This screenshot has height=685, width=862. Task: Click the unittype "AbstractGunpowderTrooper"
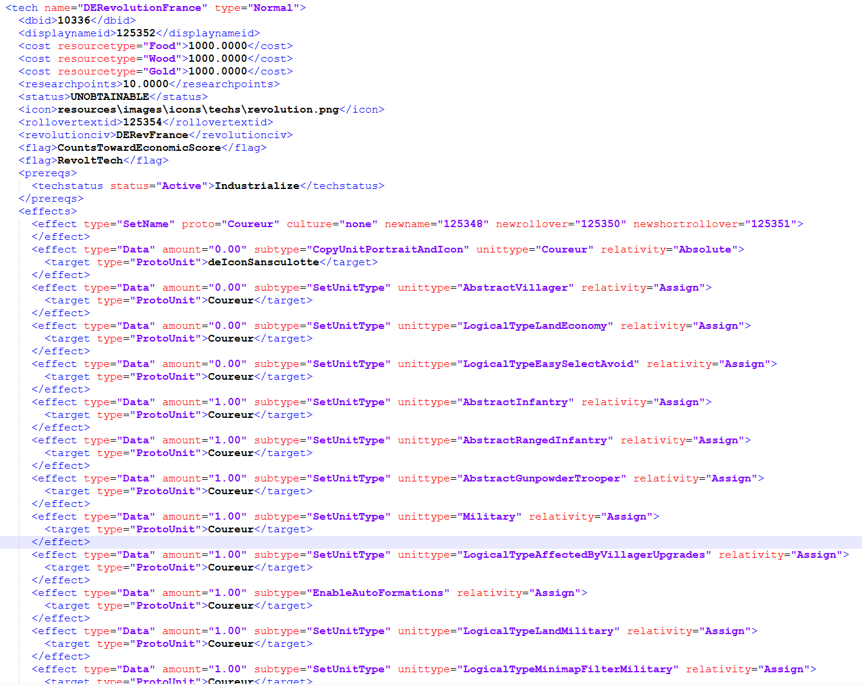[x=542, y=478]
